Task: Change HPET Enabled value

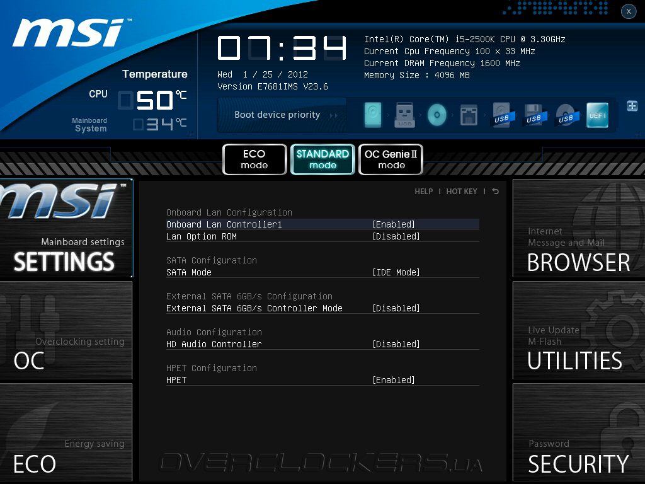Action: tap(393, 380)
